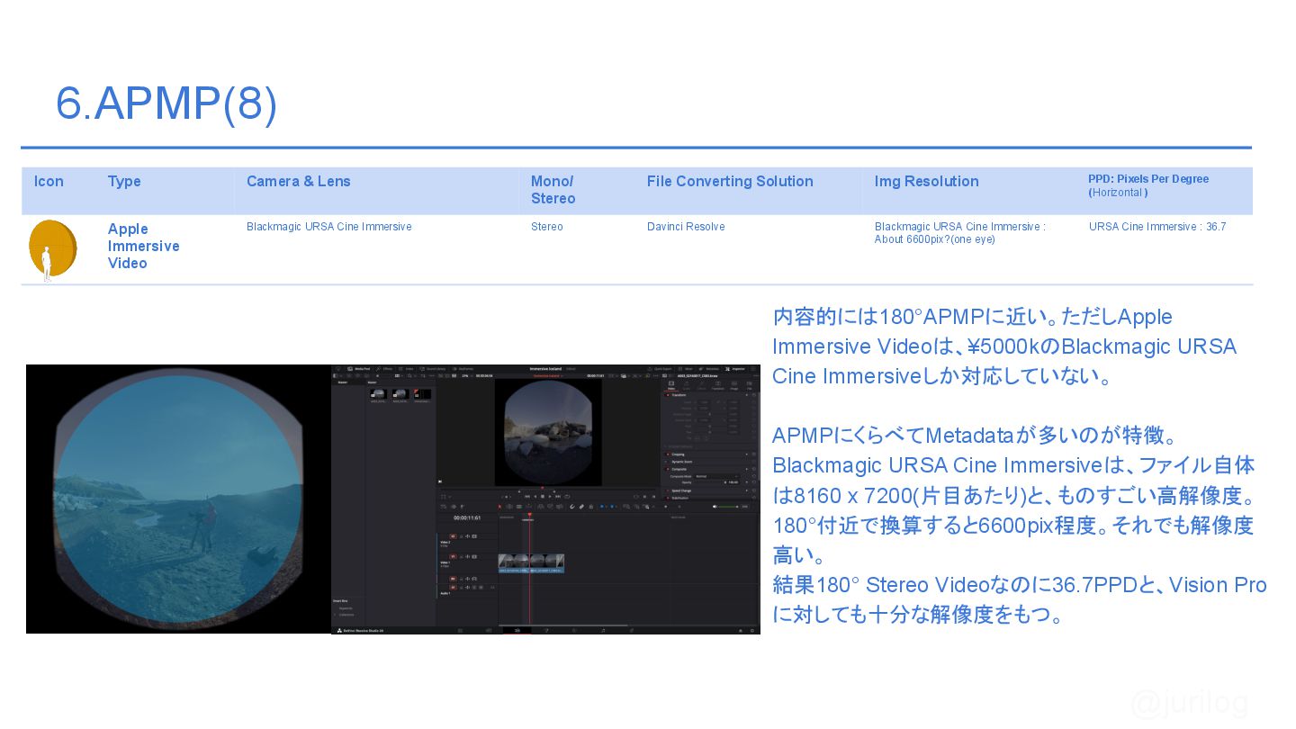Toggle the Index panel button in Resolve
Viewport: 1296px width, 729px height.
[x=406, y=369]
